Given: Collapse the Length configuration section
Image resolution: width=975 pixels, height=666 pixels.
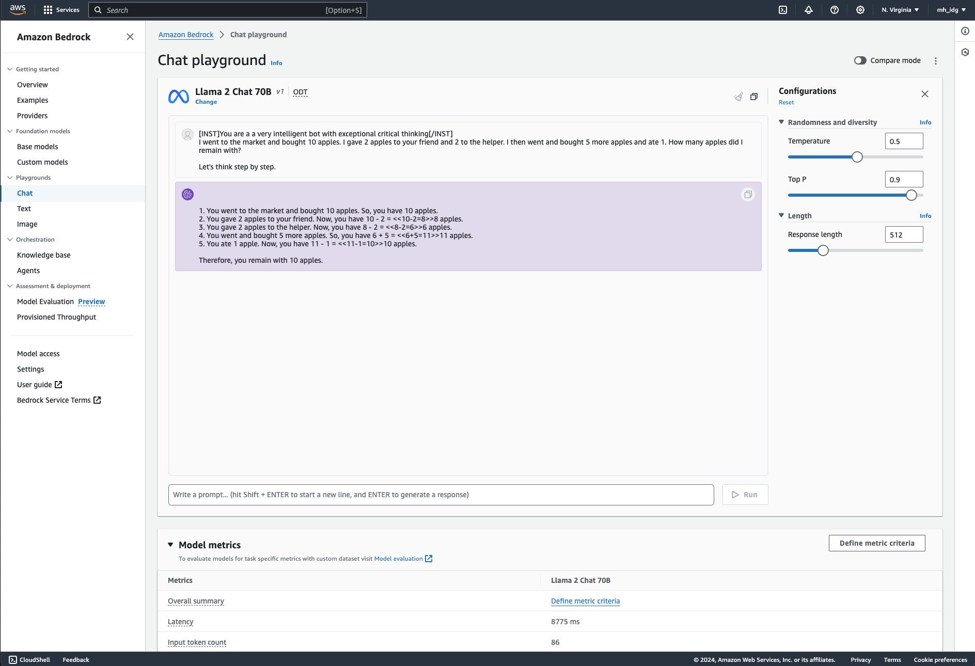Looking at the screenshot, I should [781, 216].
